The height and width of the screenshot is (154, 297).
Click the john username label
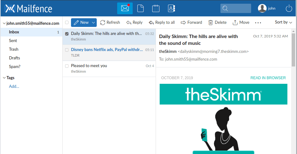[x=272, y=8]
